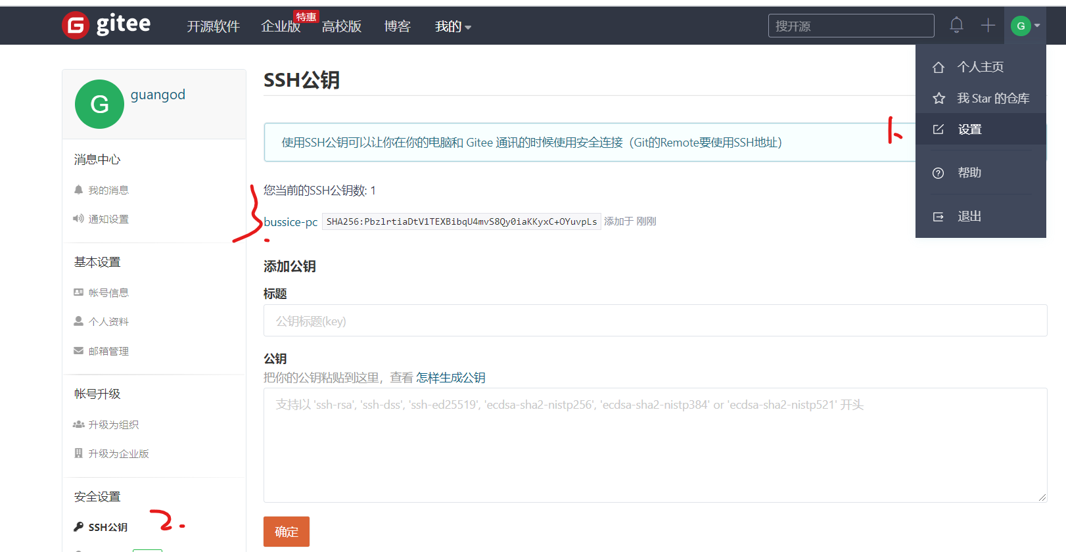Click the logout icon beside 退出

(939, 216)
